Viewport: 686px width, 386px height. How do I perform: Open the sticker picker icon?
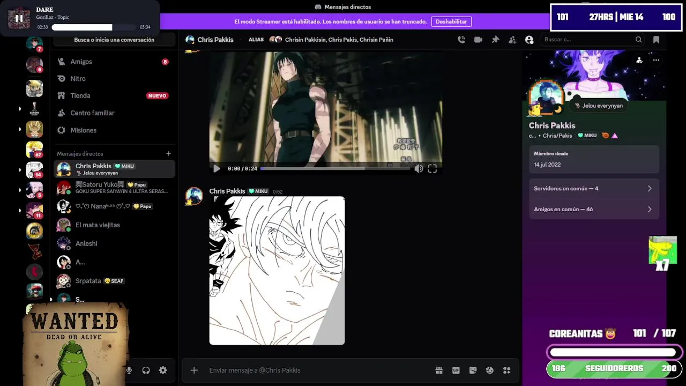(473, 370)
